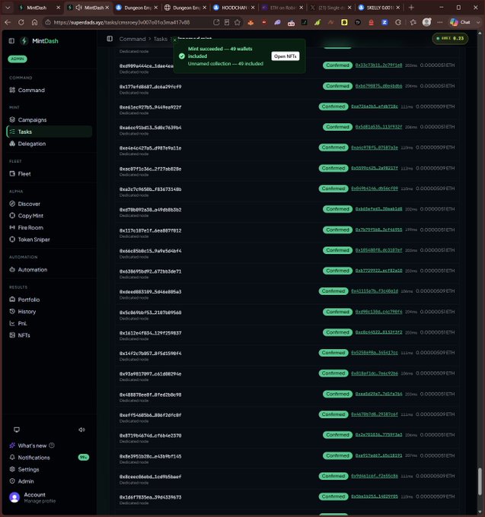485x517 pixels.
Task: Go to browser home page
Action: pos(34,22)
